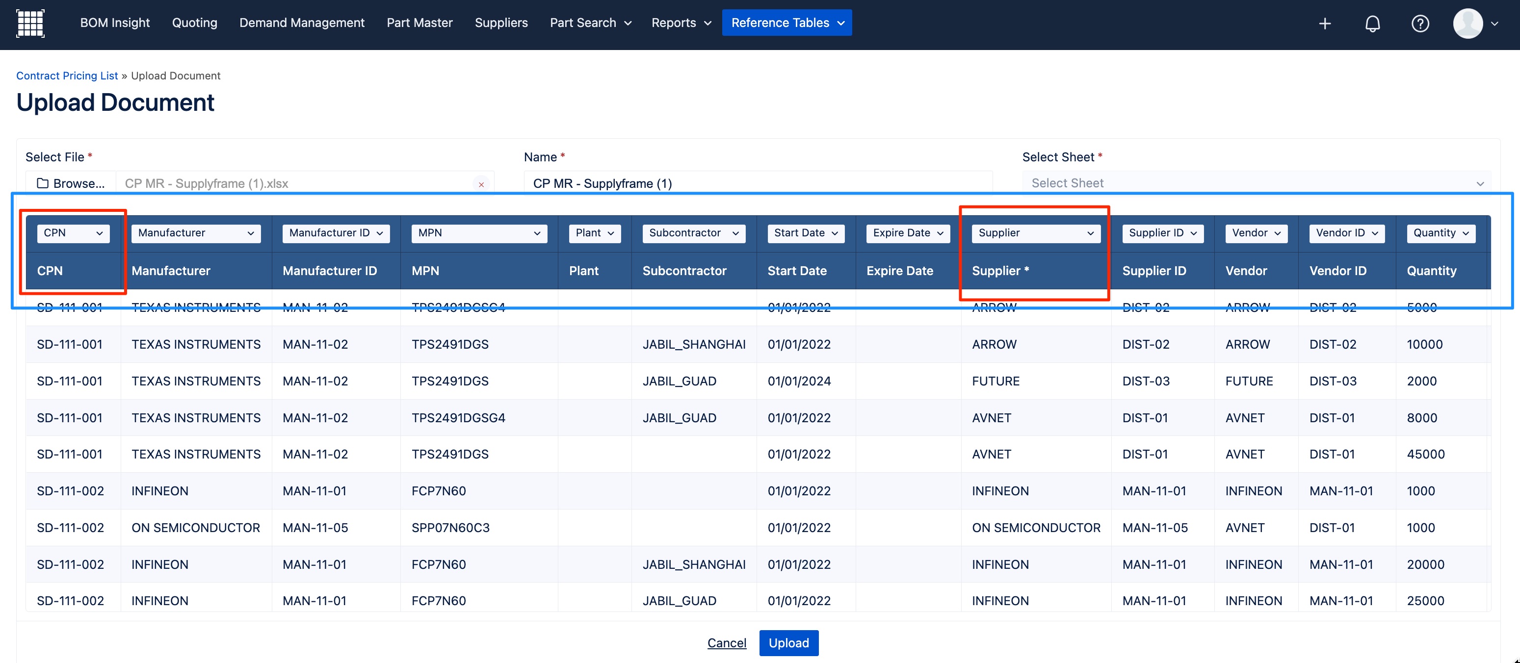The width and height of the screenshot is (1520, 663).
Task: Open the MPN column mapping dropdown
Action: click(479, 233)
